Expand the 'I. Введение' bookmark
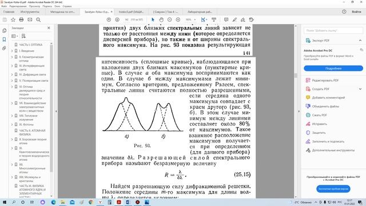This screenshot has width=366, height=206. point(12,51)
